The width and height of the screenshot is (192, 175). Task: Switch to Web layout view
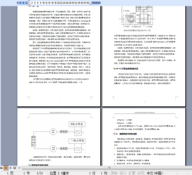coord(1,168)
